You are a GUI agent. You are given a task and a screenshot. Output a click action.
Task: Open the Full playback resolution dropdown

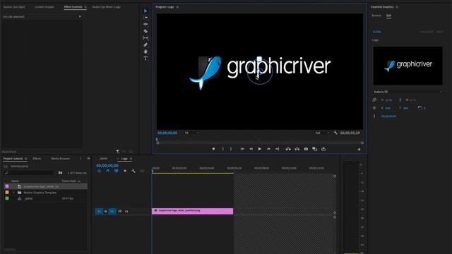click(322, 133)
